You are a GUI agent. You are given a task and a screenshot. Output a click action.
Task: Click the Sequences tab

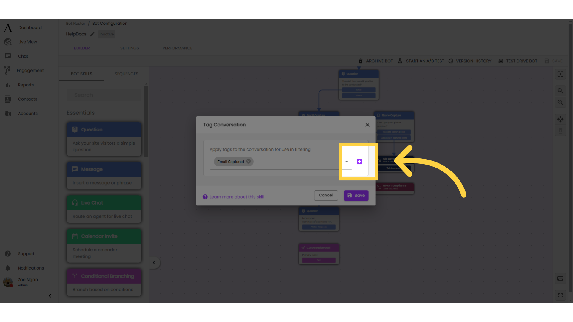(126, 74)
